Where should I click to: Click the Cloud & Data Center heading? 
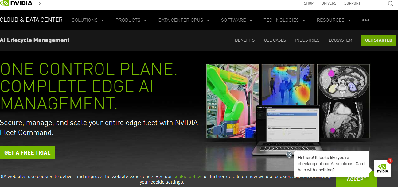pyautogui.click(x=31, y=20)
